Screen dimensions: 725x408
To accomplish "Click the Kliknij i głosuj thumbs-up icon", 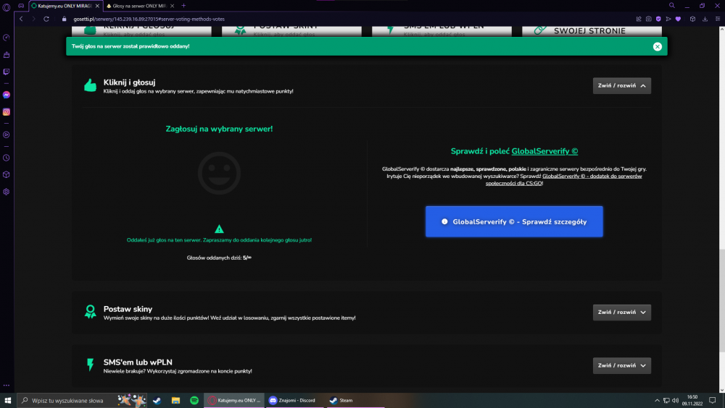I will coord(90,85).
